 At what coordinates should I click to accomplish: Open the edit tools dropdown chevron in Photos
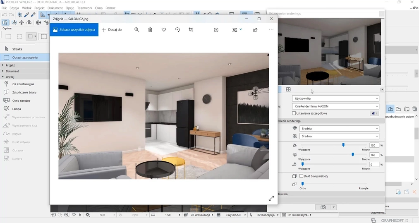pyautogui.click(x=241, y=29)
